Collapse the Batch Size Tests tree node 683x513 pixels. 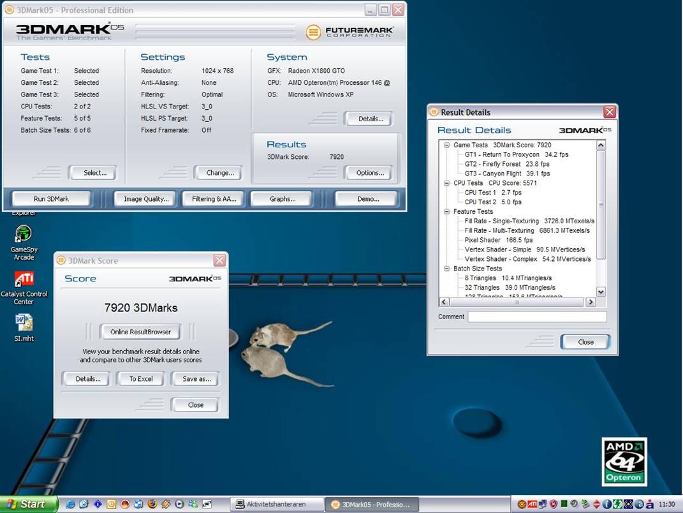point(446,269)
